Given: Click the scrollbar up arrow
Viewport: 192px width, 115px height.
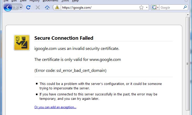Looking at the screenshot, I should (188, 15).
